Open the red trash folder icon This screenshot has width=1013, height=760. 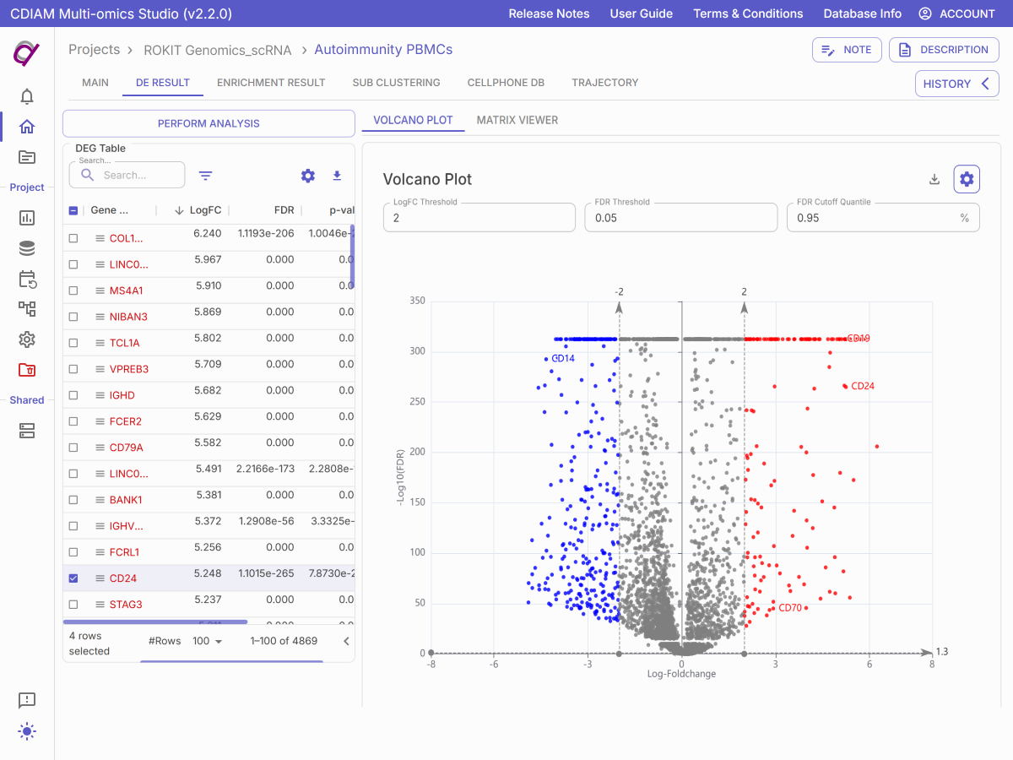point(27,370)
